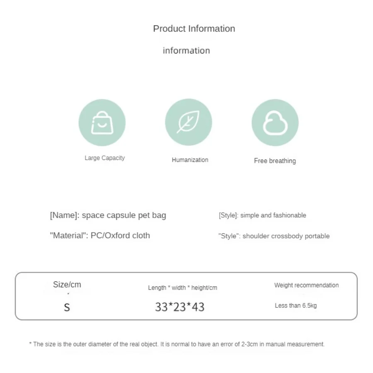Screen dimensions: 373x373
Task: Click the Material PC/Oxford cloth text
Action: click(100, 235)
